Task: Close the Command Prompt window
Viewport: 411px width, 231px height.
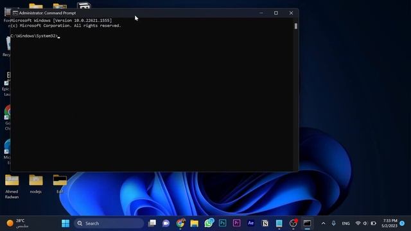Action: pos(291,13)
